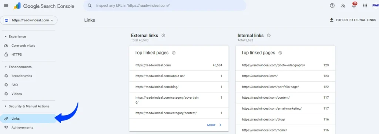Viewport: 379px width, 134px height.
Task: Select Links in the sidebar
Action: coord(28,119)
